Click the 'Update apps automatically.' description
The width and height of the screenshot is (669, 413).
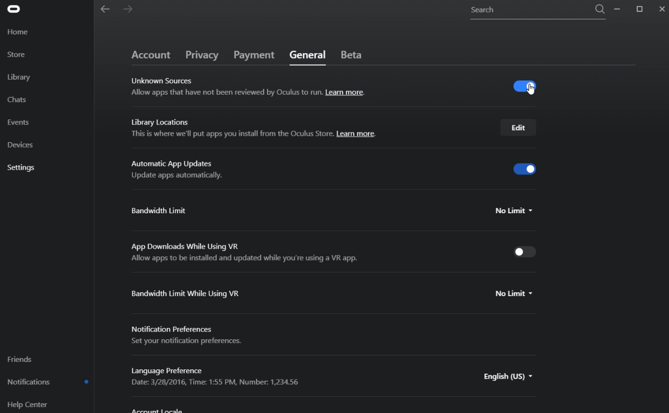[177, 175]
